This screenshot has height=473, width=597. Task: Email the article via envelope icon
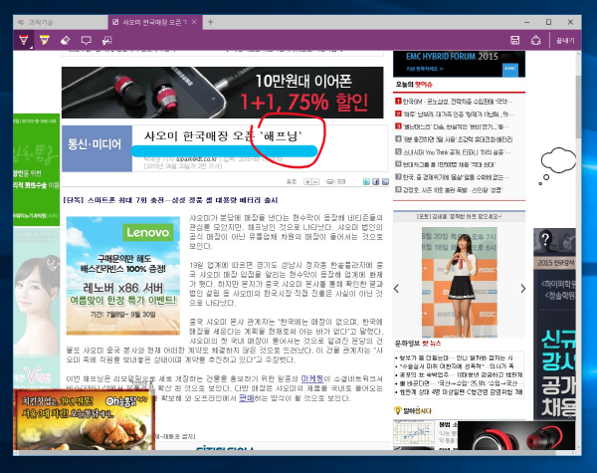(341, 182)
